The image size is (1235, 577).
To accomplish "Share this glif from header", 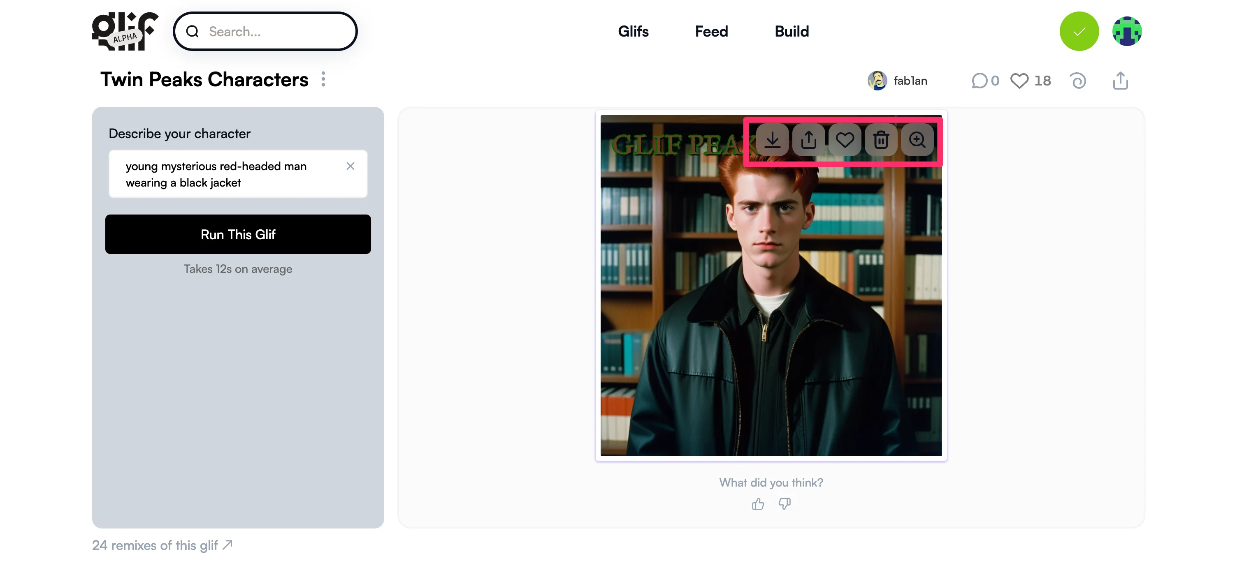I will pyautogui.click(x=1120, y=81).
